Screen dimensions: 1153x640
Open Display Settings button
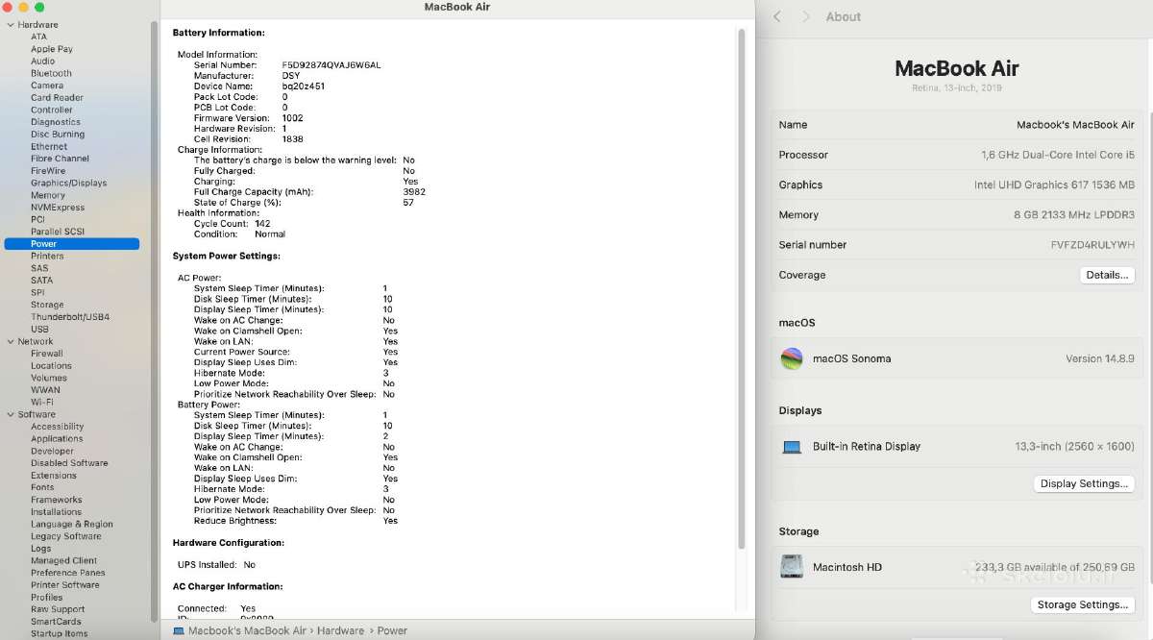tap(1084, 483)
